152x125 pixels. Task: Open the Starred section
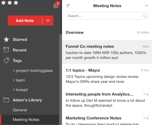click(x=20, y=39)
